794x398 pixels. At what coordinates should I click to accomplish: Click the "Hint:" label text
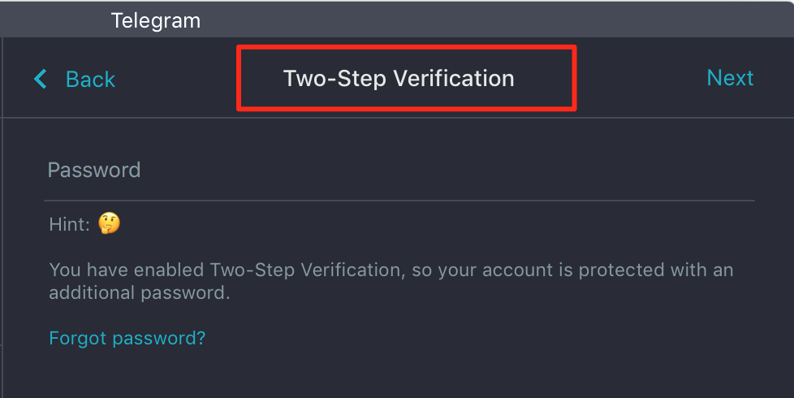point(69,224)
